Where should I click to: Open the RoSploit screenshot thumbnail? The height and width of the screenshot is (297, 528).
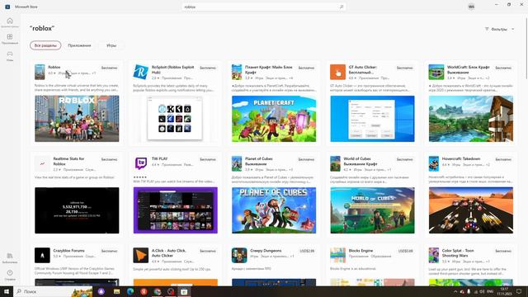tap(175, 119)
